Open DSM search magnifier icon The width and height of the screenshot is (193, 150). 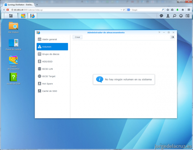[x=174, y=16]
